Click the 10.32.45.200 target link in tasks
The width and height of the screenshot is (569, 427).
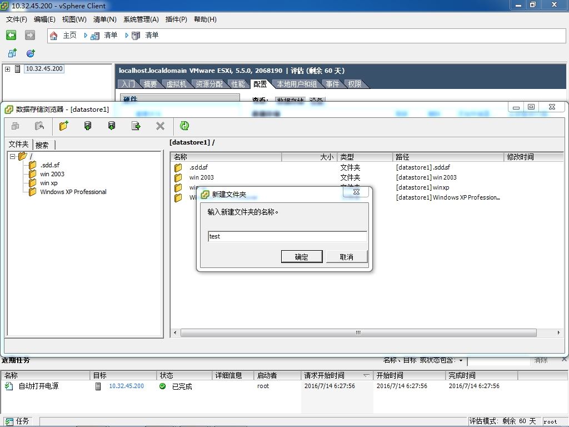126,386
